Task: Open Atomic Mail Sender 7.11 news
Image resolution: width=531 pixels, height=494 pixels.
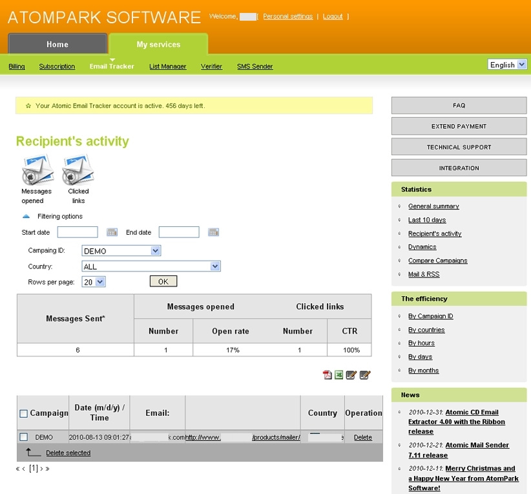Action: [459, 450]
